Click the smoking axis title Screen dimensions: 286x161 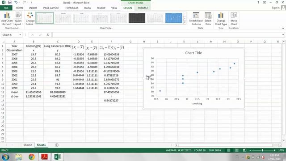click(197, 103)
